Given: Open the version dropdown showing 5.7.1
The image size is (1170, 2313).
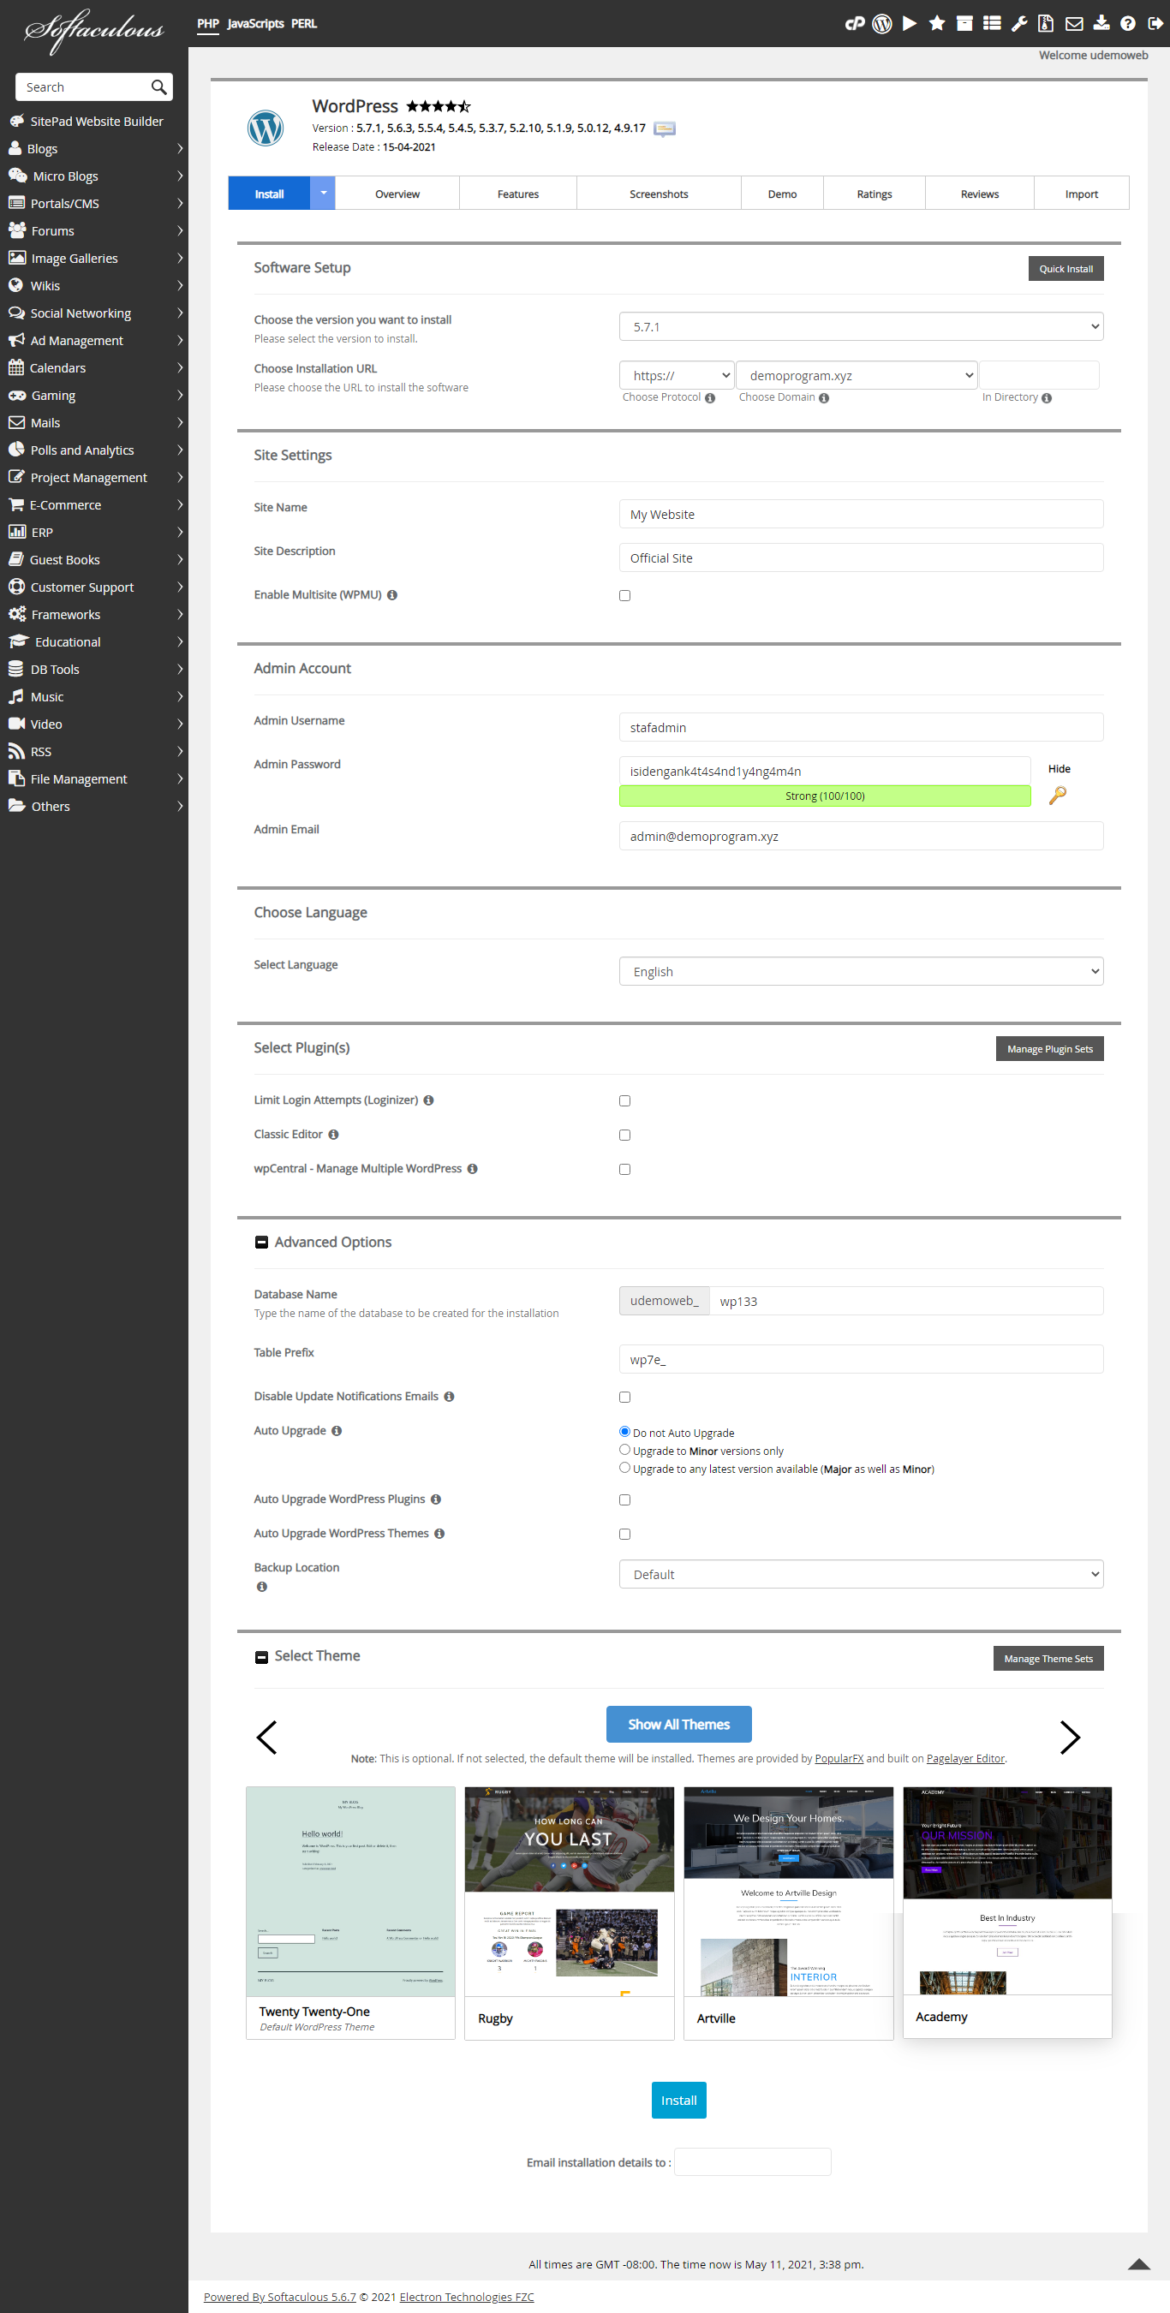Looking at the screenshot, I should click(861, 327).
